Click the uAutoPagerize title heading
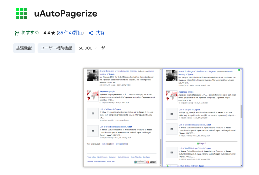The image size is (259, 175). click(x=66, y=13)
